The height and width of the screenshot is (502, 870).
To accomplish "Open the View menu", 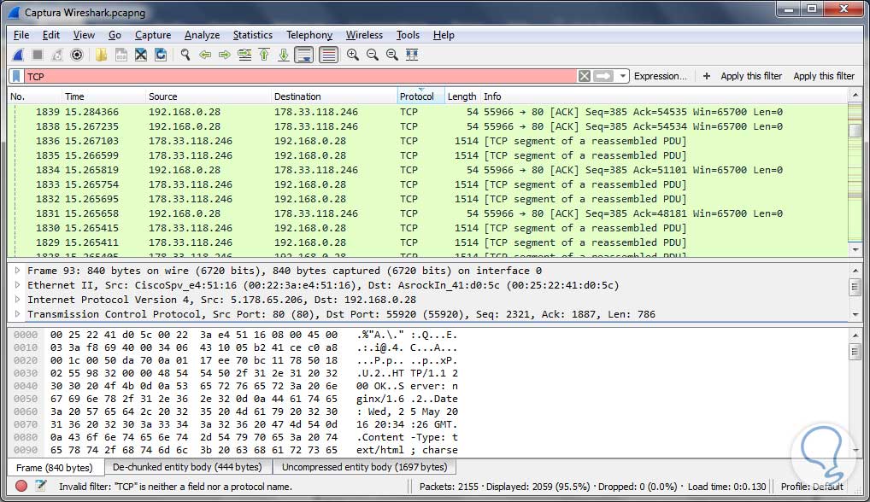I will 84,35.
